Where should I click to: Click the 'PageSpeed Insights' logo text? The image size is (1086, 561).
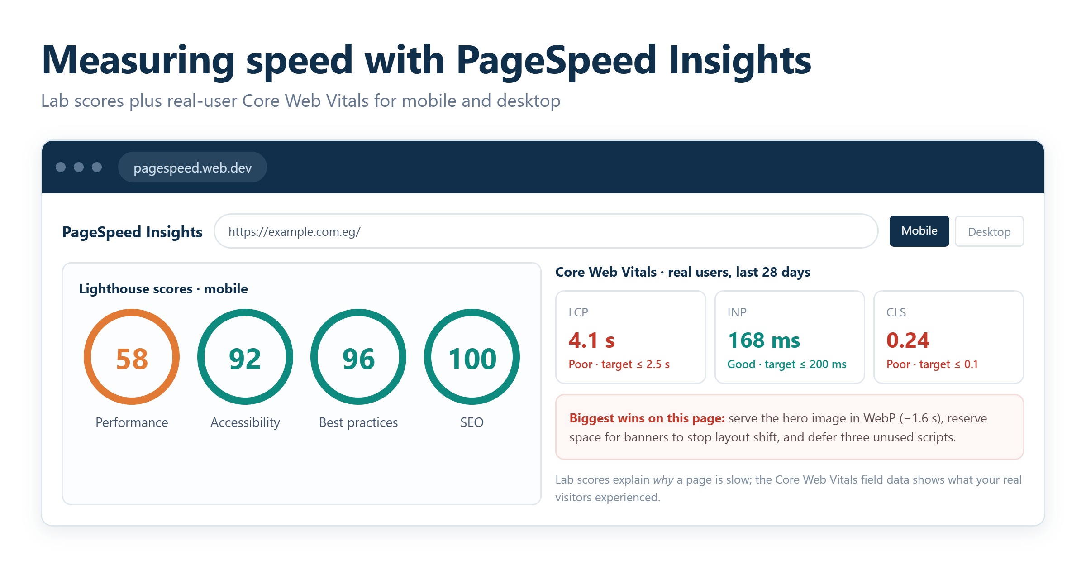tap(132, 232)
